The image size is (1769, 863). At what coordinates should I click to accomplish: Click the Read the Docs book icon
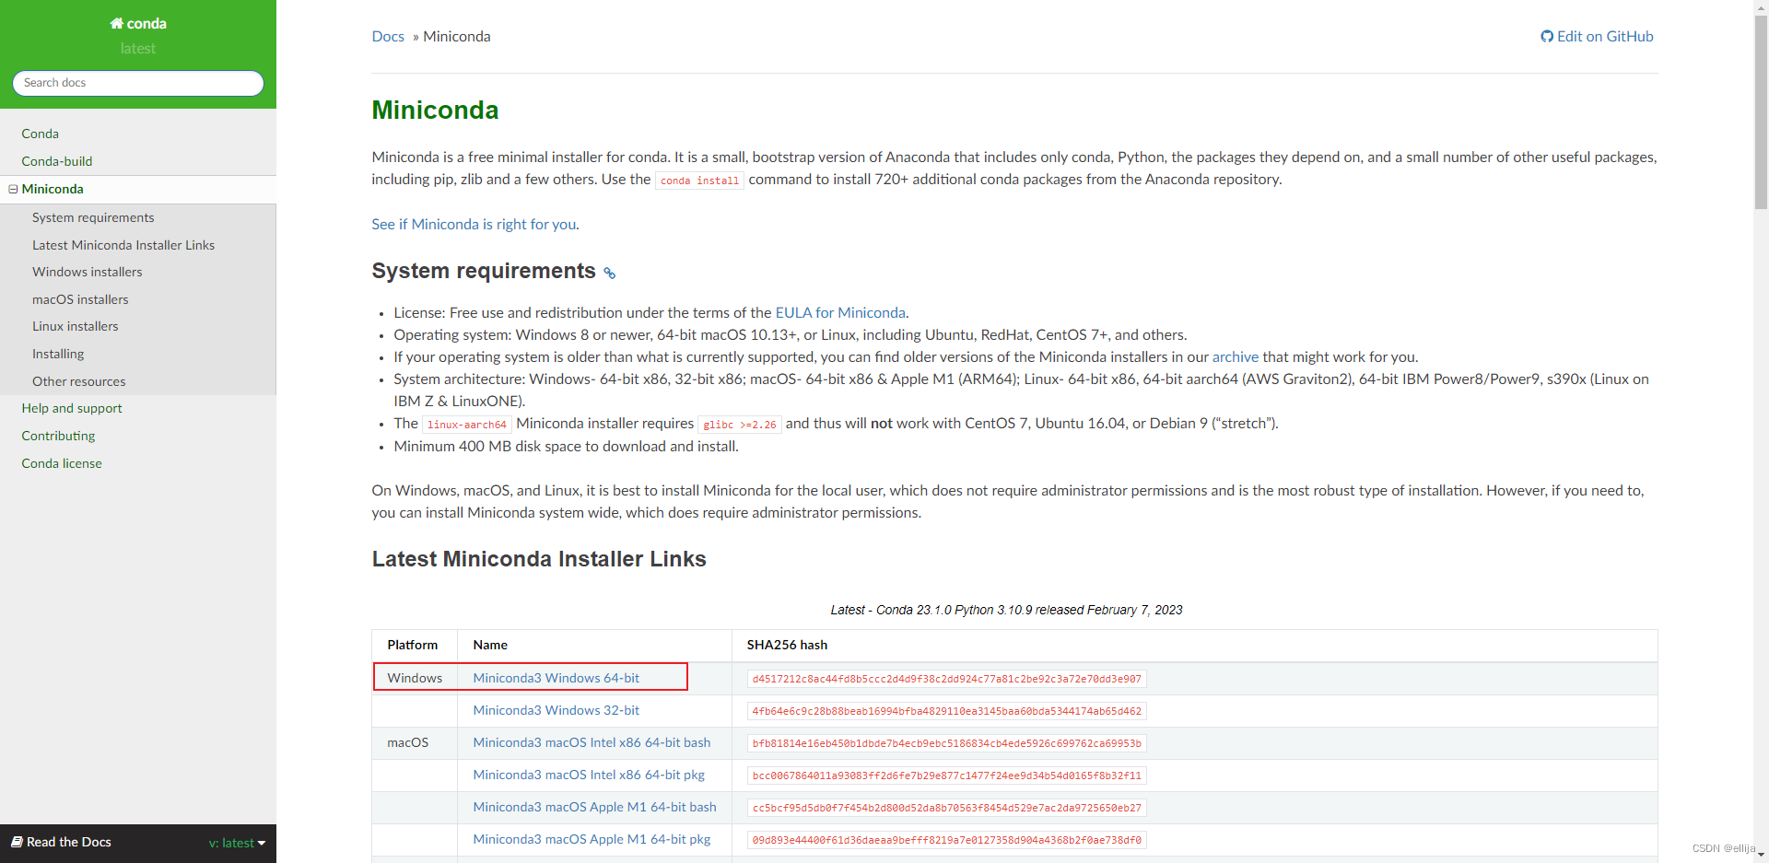pos(17,842)
